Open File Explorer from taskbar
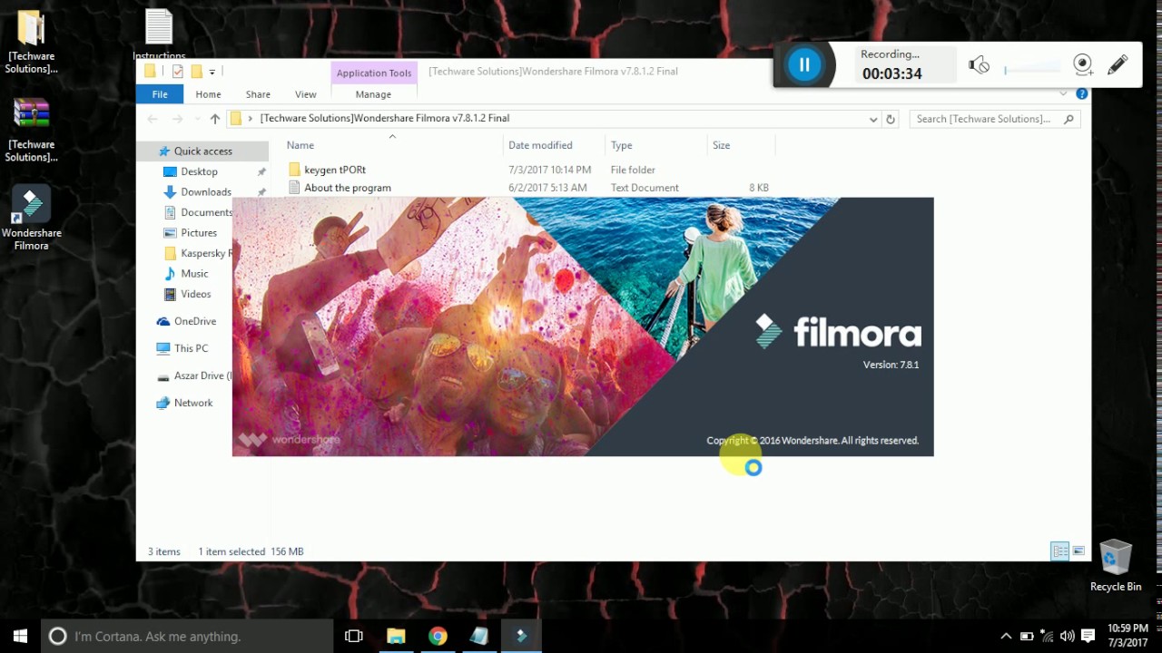This screenshot has width=1162, height=653. 396,636
